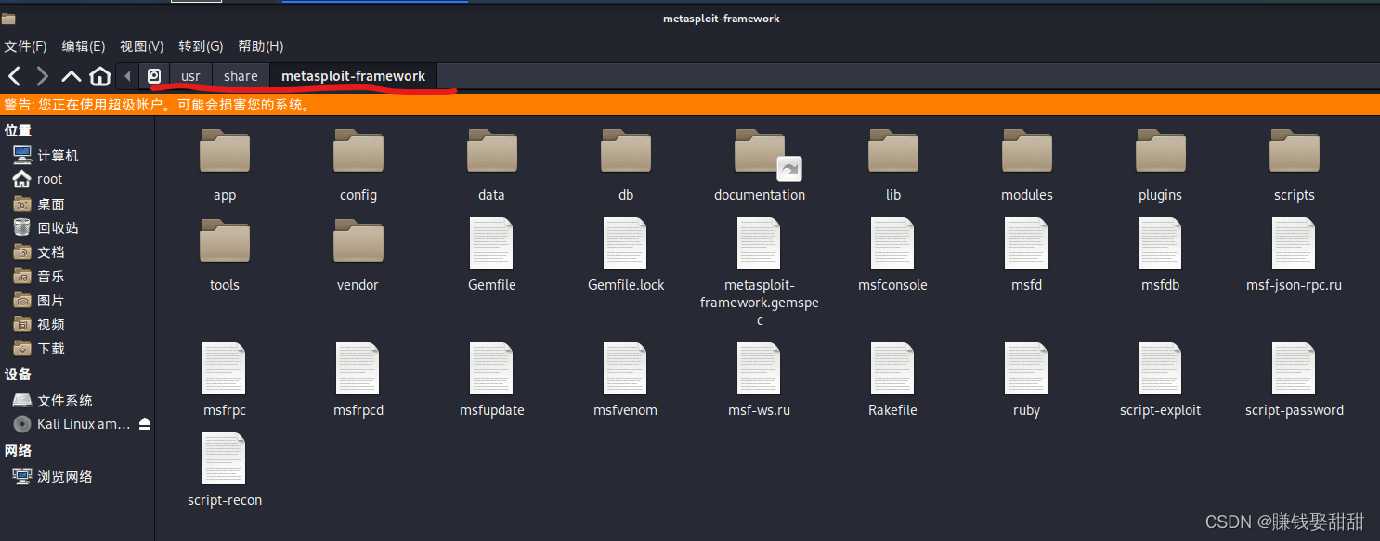Click the root filesystem icon in the path bar
Screen dimensions: 1380x541
[x=154, y=76]
